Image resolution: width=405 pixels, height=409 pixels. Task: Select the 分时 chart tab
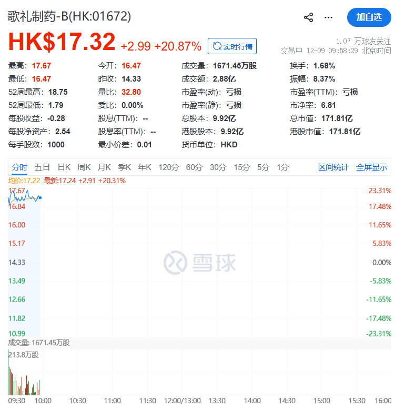click(19, 167)
